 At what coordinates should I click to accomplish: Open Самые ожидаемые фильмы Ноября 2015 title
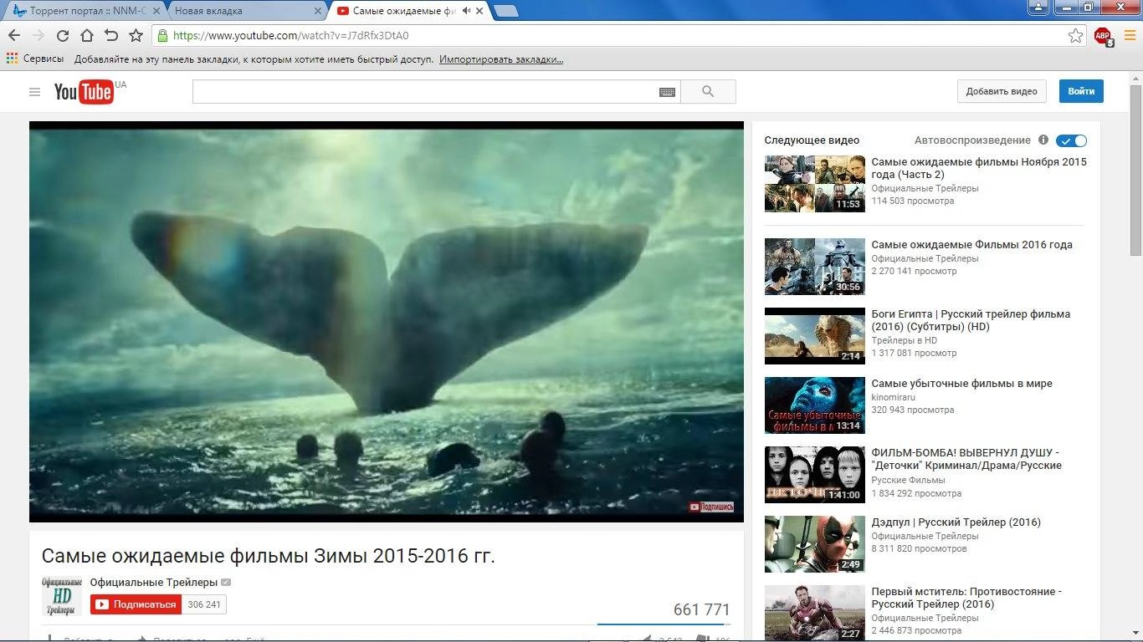(979, 168)
